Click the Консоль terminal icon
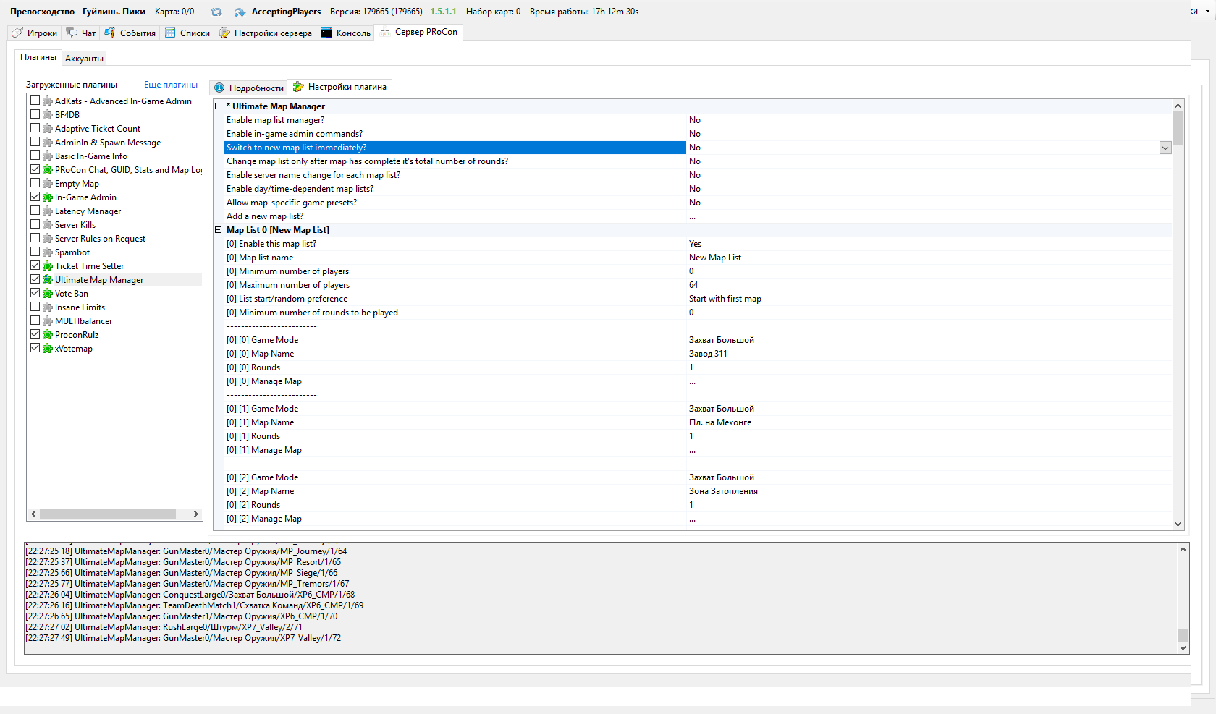 [x=326, y=33]
